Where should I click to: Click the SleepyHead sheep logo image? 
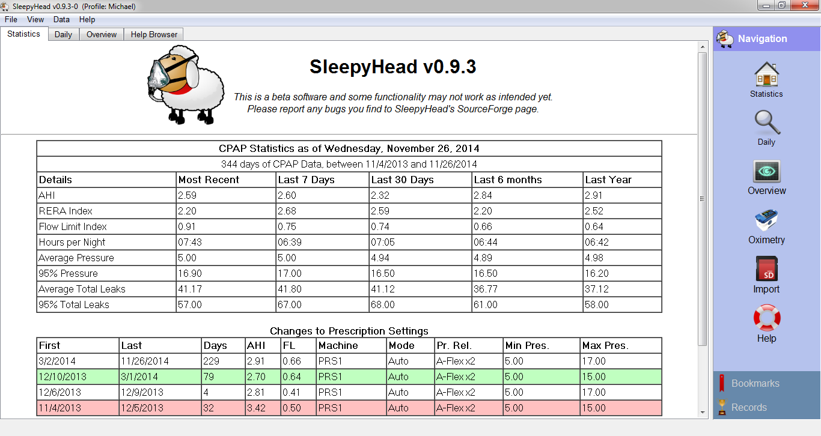point(185,84)
